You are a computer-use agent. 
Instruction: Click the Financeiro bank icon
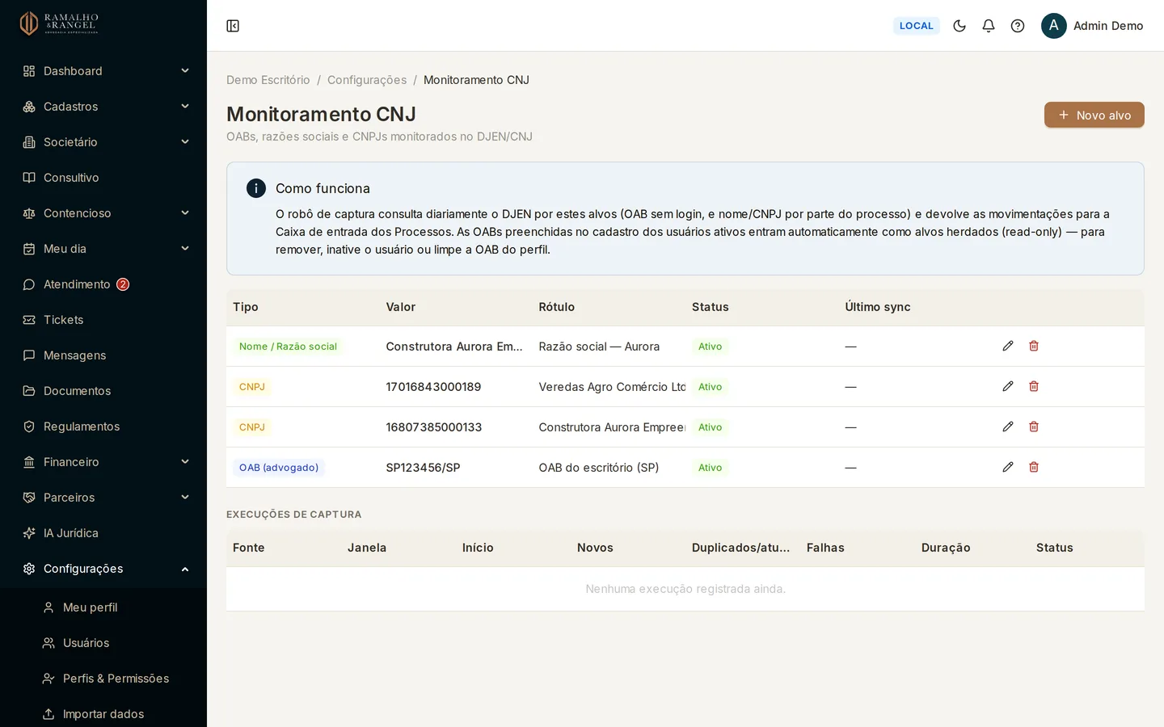tap(29, 462)
